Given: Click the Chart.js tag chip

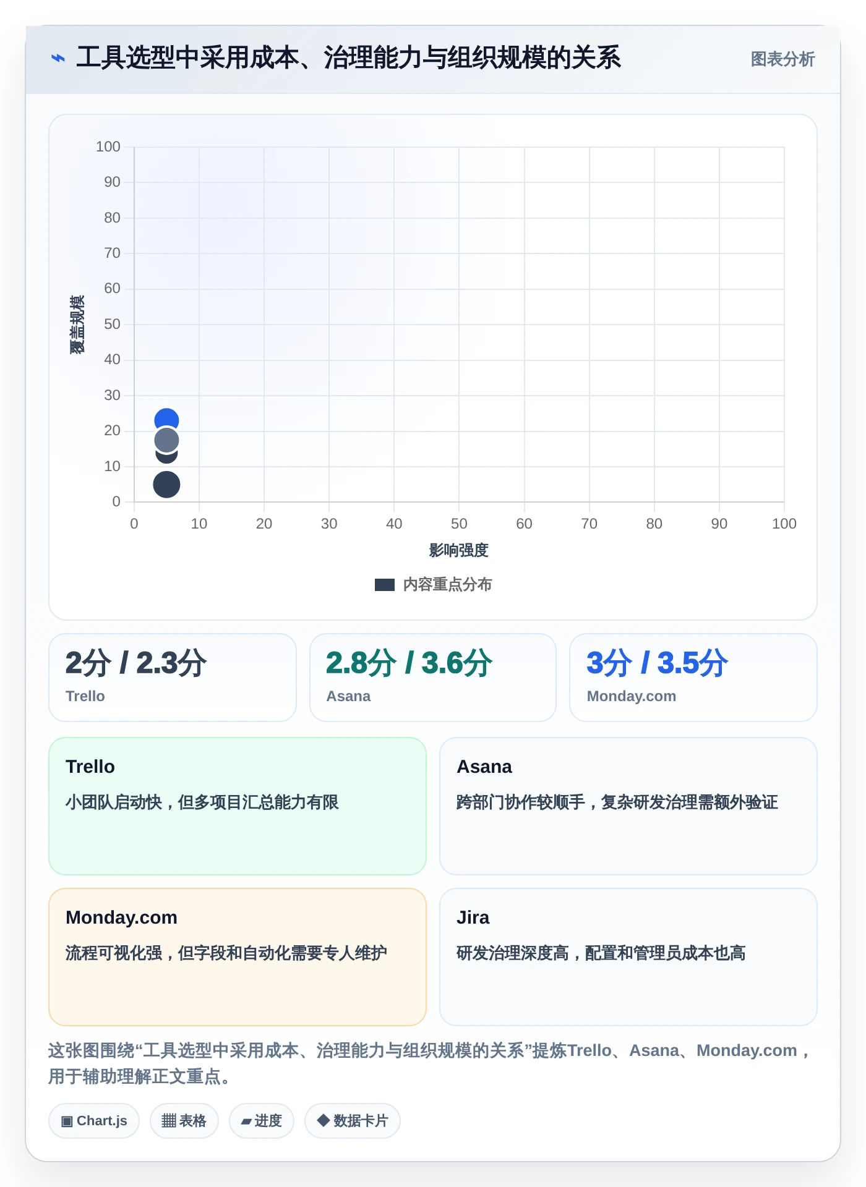Looking at the screenshot, I should (x=94, y=1121).
